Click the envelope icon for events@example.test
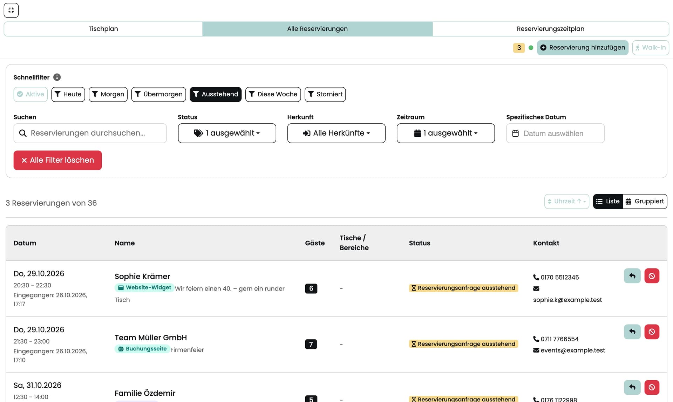This screenshot has width=673, height=402. [536, 350]
